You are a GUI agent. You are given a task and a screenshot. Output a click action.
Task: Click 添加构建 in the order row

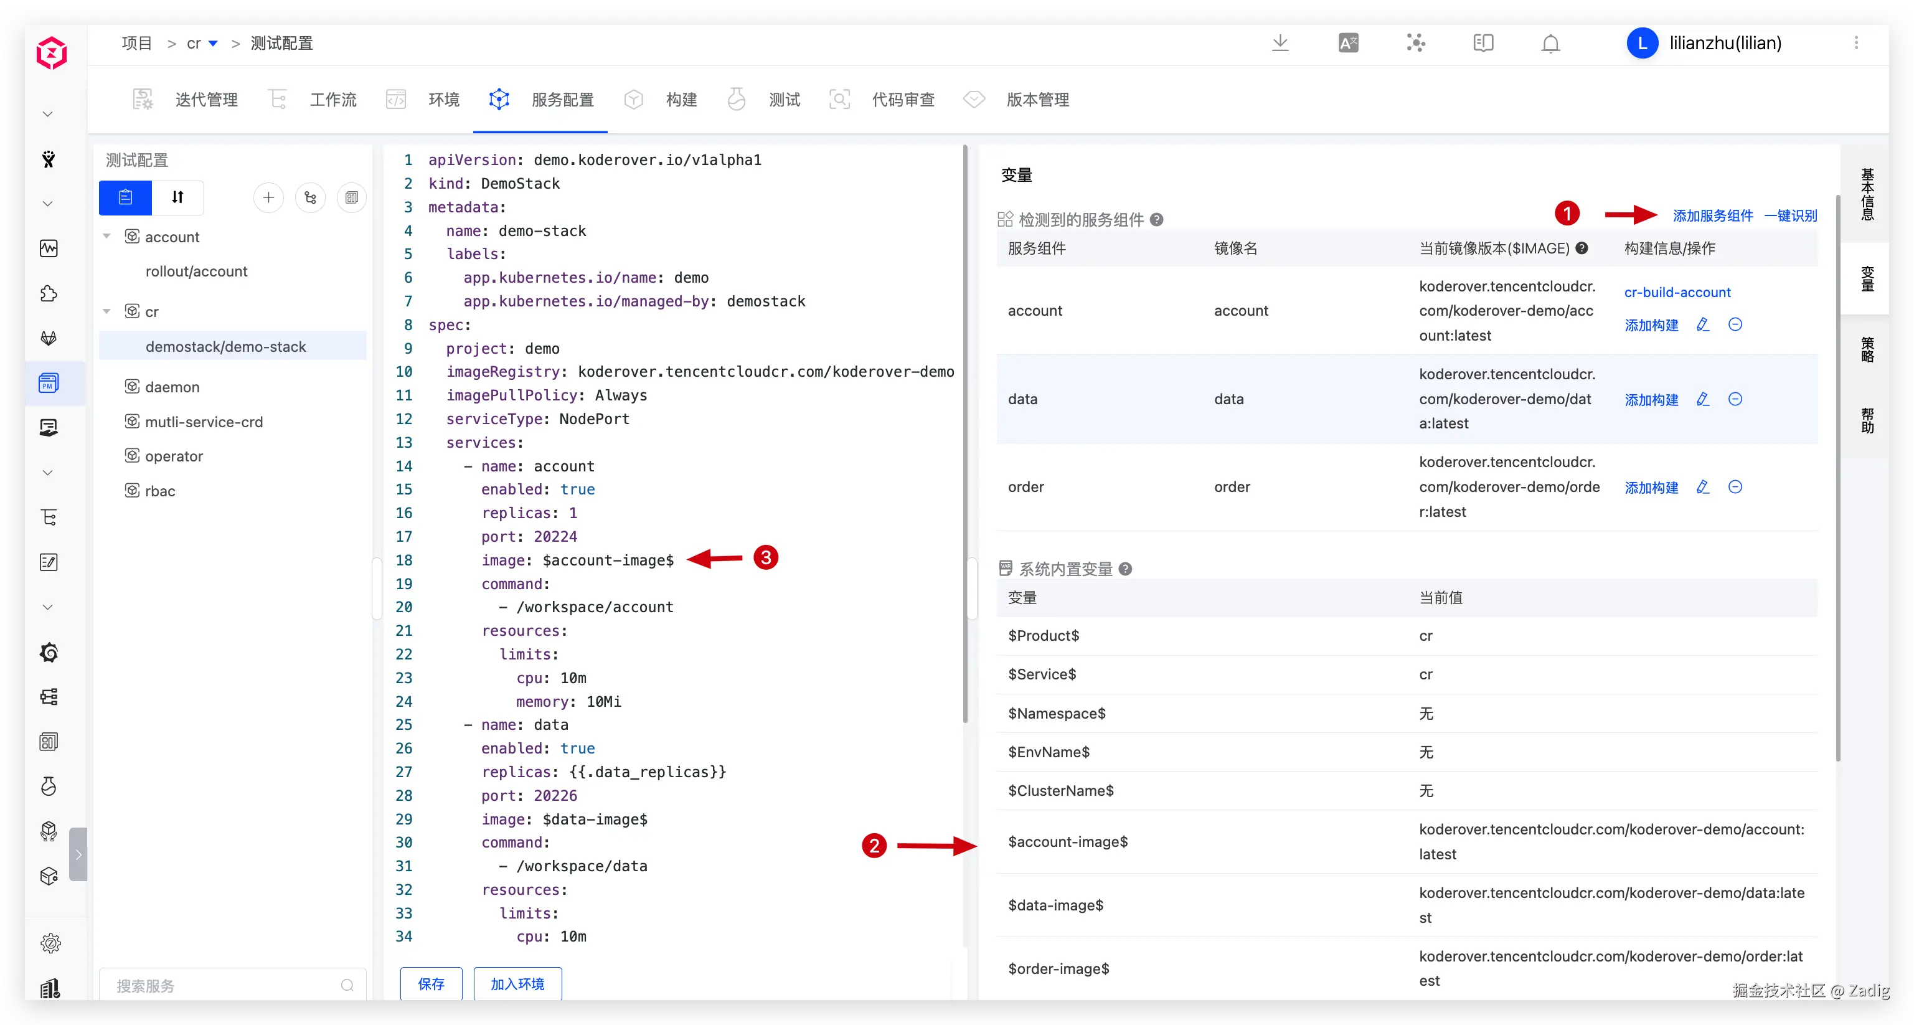tap(1651, 488)
